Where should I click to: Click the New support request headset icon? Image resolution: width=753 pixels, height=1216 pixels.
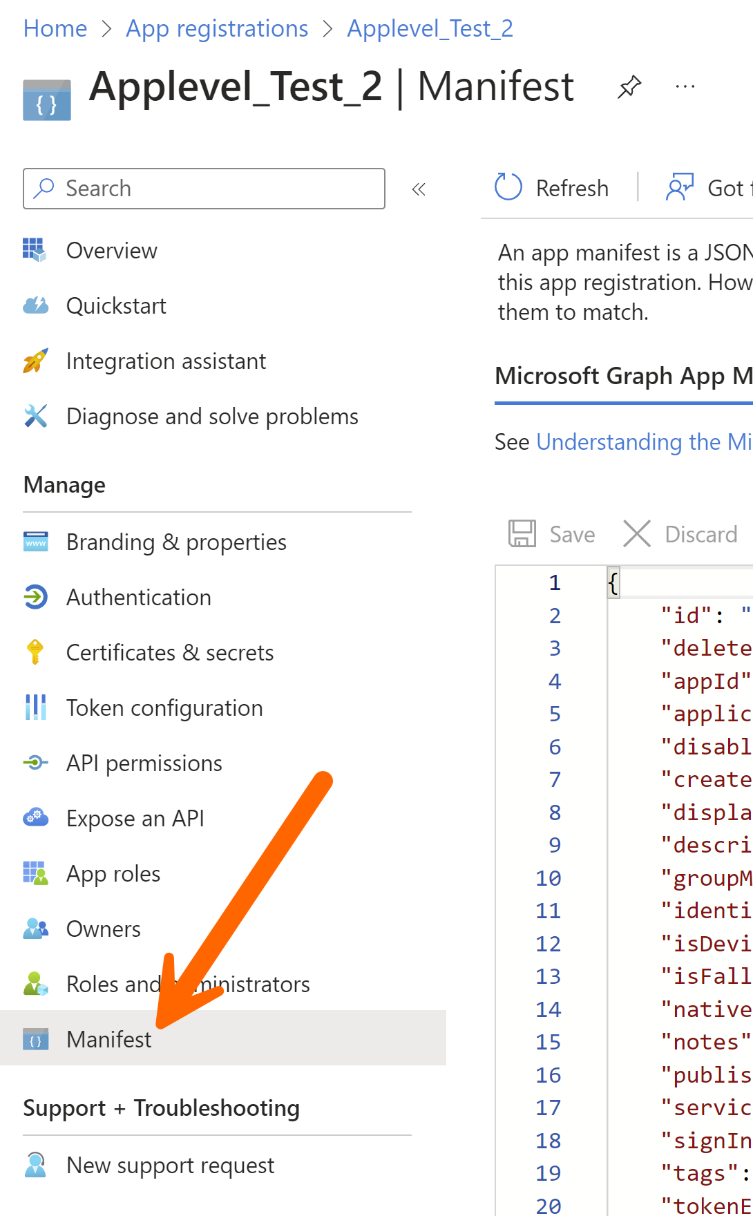[35, 1165]
